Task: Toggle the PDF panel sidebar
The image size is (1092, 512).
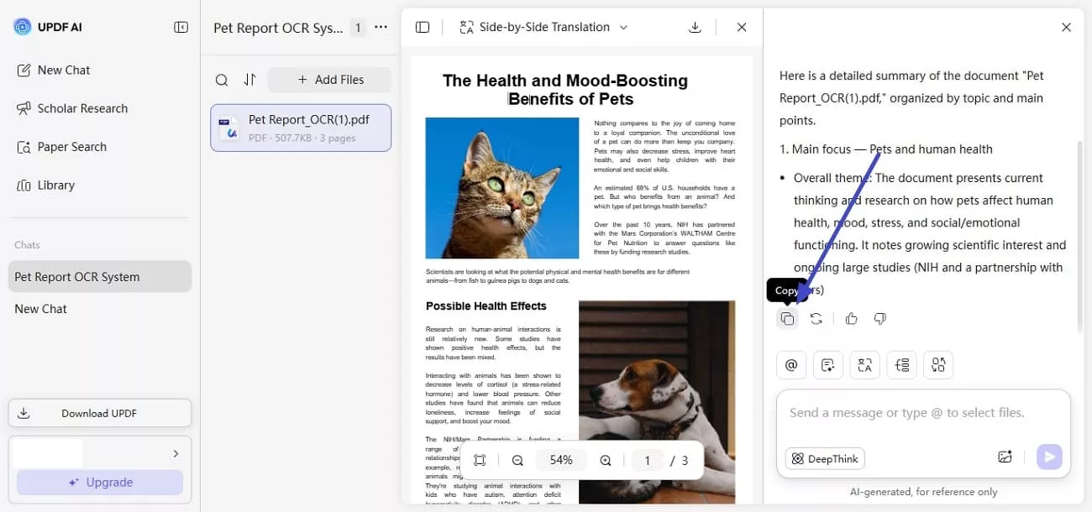Action: pos(423,27)
